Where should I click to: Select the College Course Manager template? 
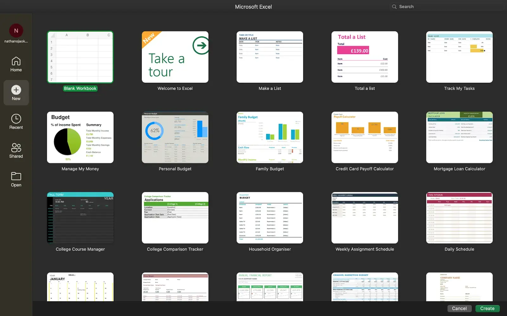click(80, 218)
